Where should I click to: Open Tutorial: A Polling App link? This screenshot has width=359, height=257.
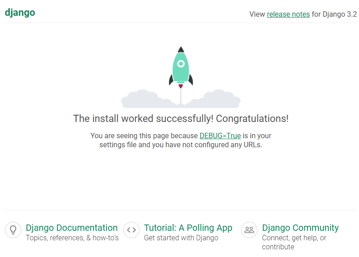[x=188, y=228]
